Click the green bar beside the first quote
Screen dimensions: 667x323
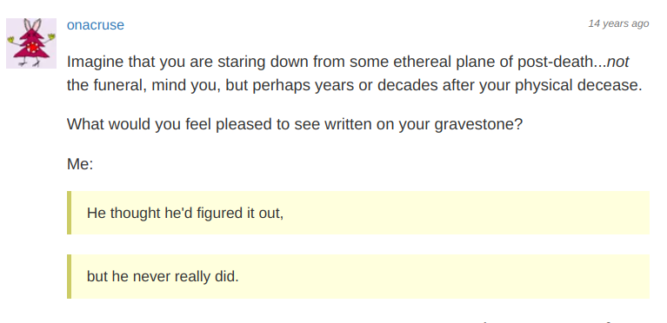click(x=69, y=213)
